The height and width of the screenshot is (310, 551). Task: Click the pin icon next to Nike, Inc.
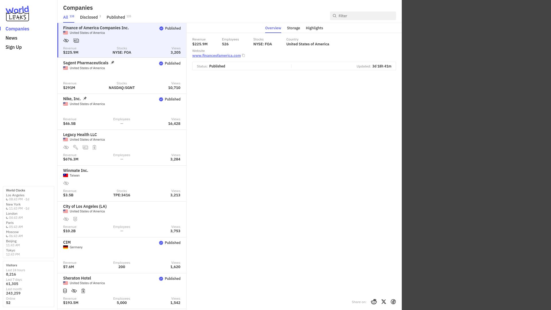pyautogui.click(x=85, y=98)
